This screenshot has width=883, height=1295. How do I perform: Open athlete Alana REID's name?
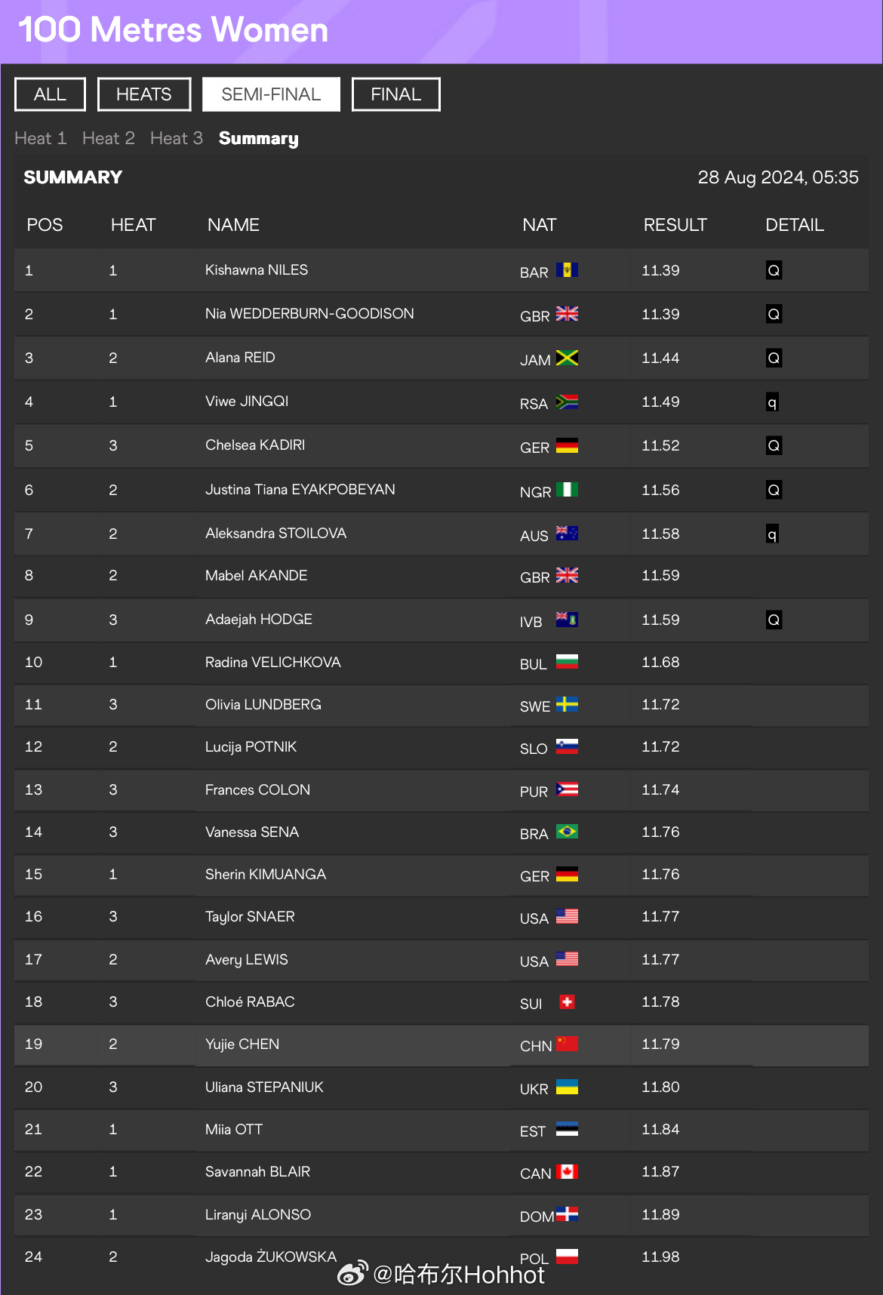(x=240, y=357)
